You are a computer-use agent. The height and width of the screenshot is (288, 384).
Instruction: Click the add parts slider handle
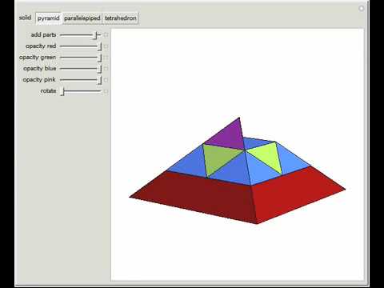click(95, 35)
